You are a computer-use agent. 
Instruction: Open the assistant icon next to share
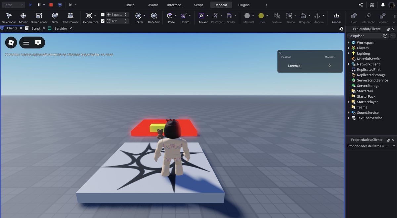[372, 5]
